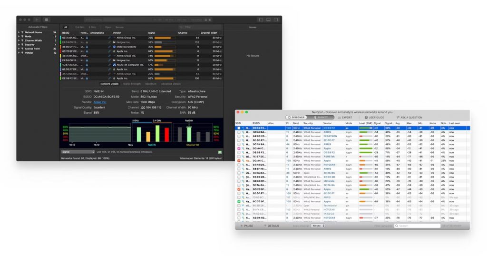
Task: Expand DETAILS panel in NetSpot footer
Action: (272, 226)
